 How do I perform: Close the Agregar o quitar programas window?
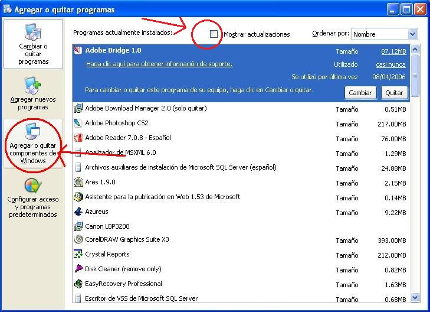[420, 9]
